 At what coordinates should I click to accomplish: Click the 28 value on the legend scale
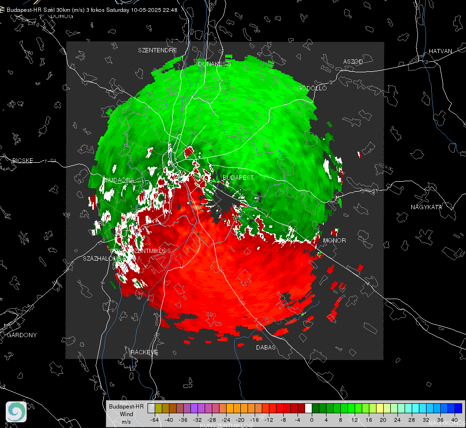coord(412,420)
